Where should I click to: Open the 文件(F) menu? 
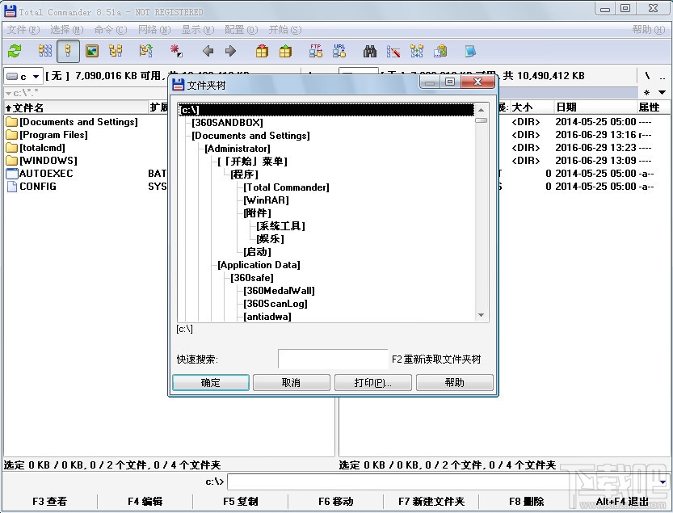point(23,30)
